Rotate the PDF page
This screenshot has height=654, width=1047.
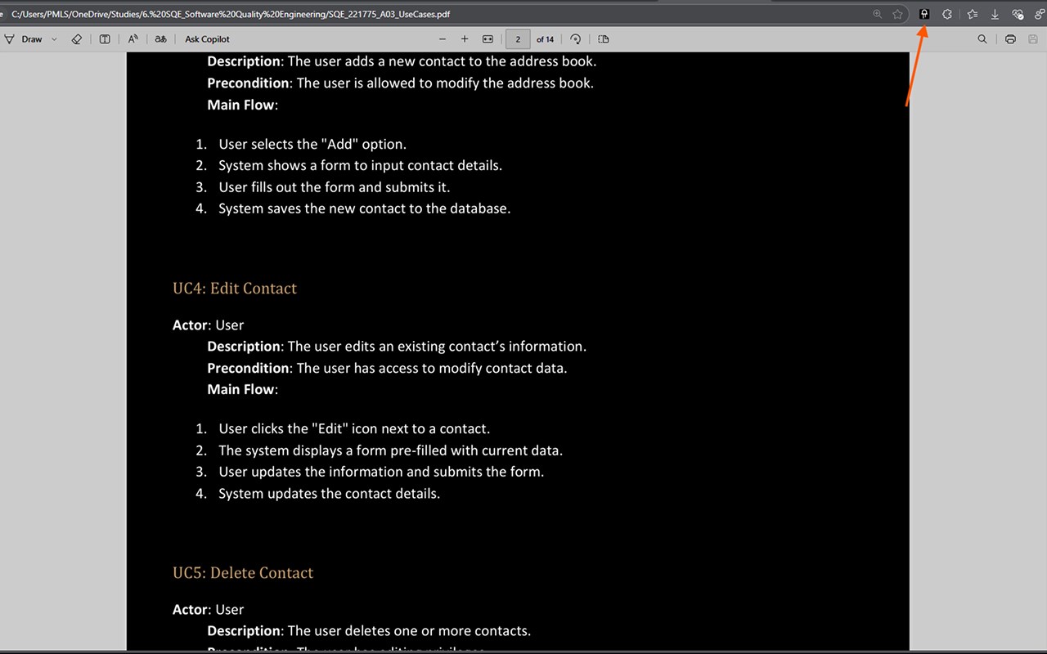[x=576, y=39]
